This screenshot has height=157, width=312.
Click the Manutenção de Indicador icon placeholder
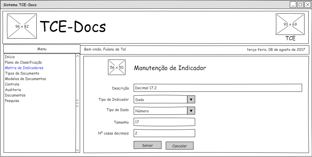117,67
